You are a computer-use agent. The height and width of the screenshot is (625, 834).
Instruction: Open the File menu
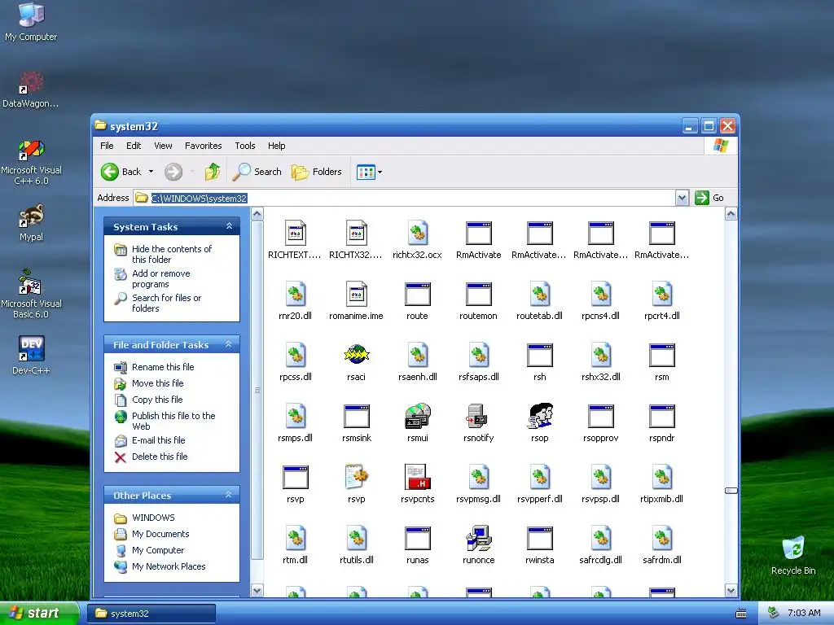(x=107, y=146)
